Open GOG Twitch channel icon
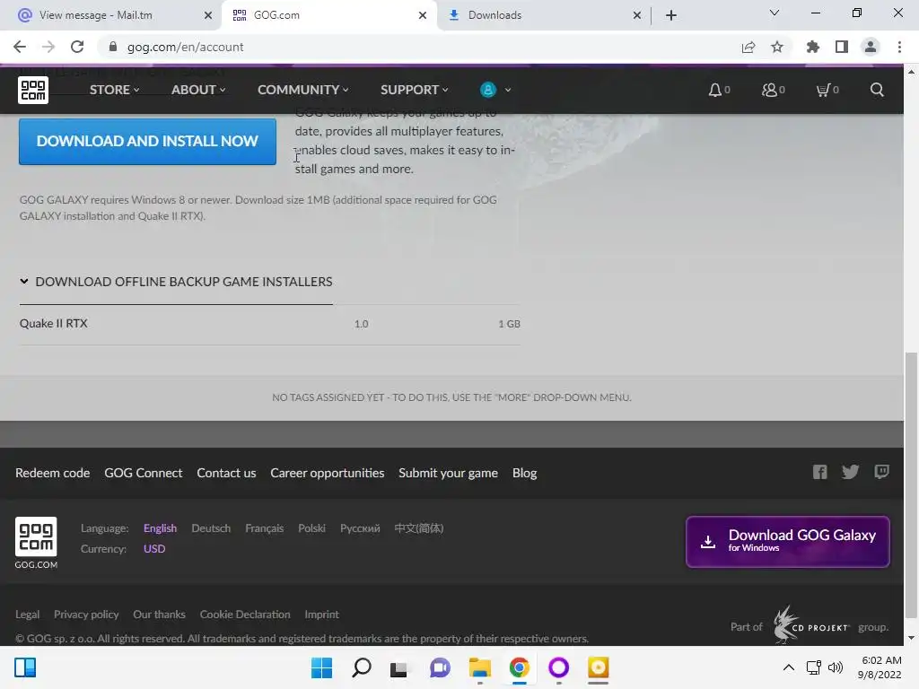 coord(881,472)
